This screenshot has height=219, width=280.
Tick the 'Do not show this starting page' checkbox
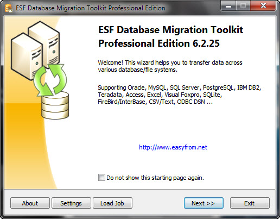coord(101,178)
